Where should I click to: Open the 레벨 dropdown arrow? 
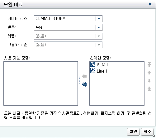pyautogui.click(x=99, y=36)
